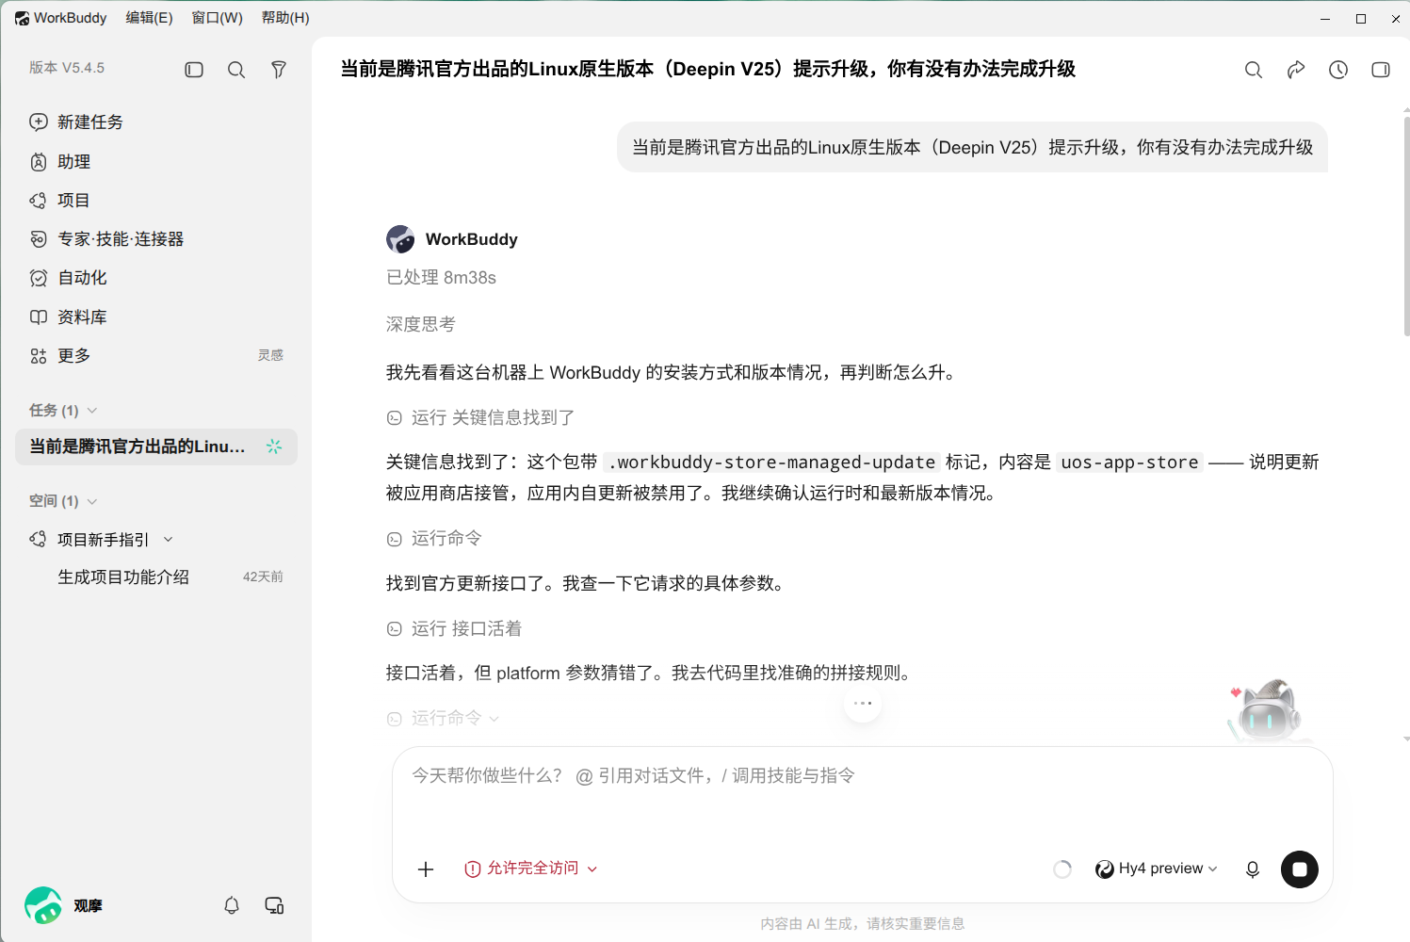Search within the conversation using header magnifier
Viewport: 1410px width, 942px height.
click(x=1254, y=70)
